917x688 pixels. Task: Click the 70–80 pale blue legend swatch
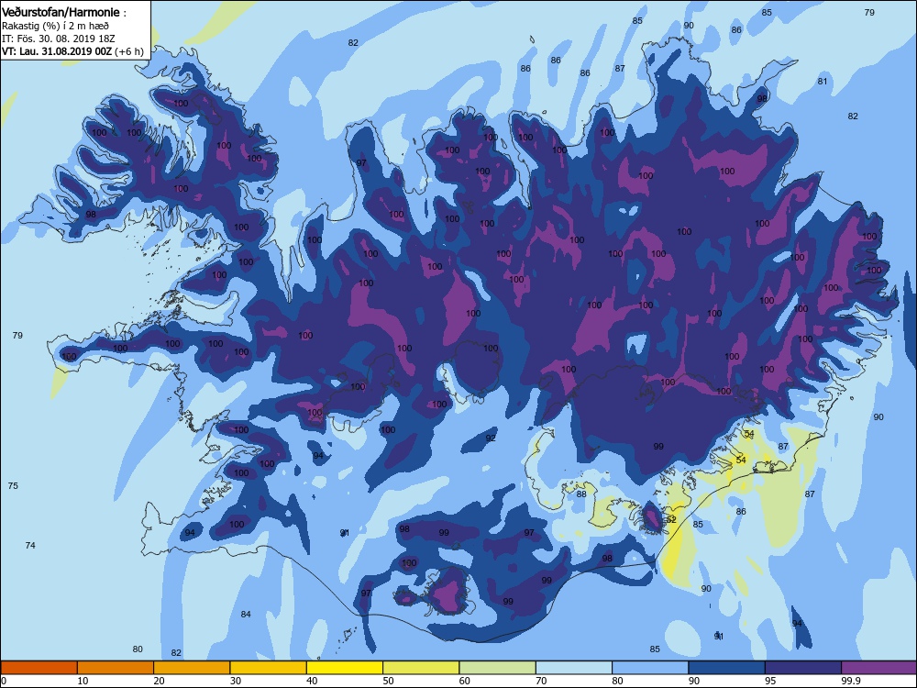[x=574, y=668]
